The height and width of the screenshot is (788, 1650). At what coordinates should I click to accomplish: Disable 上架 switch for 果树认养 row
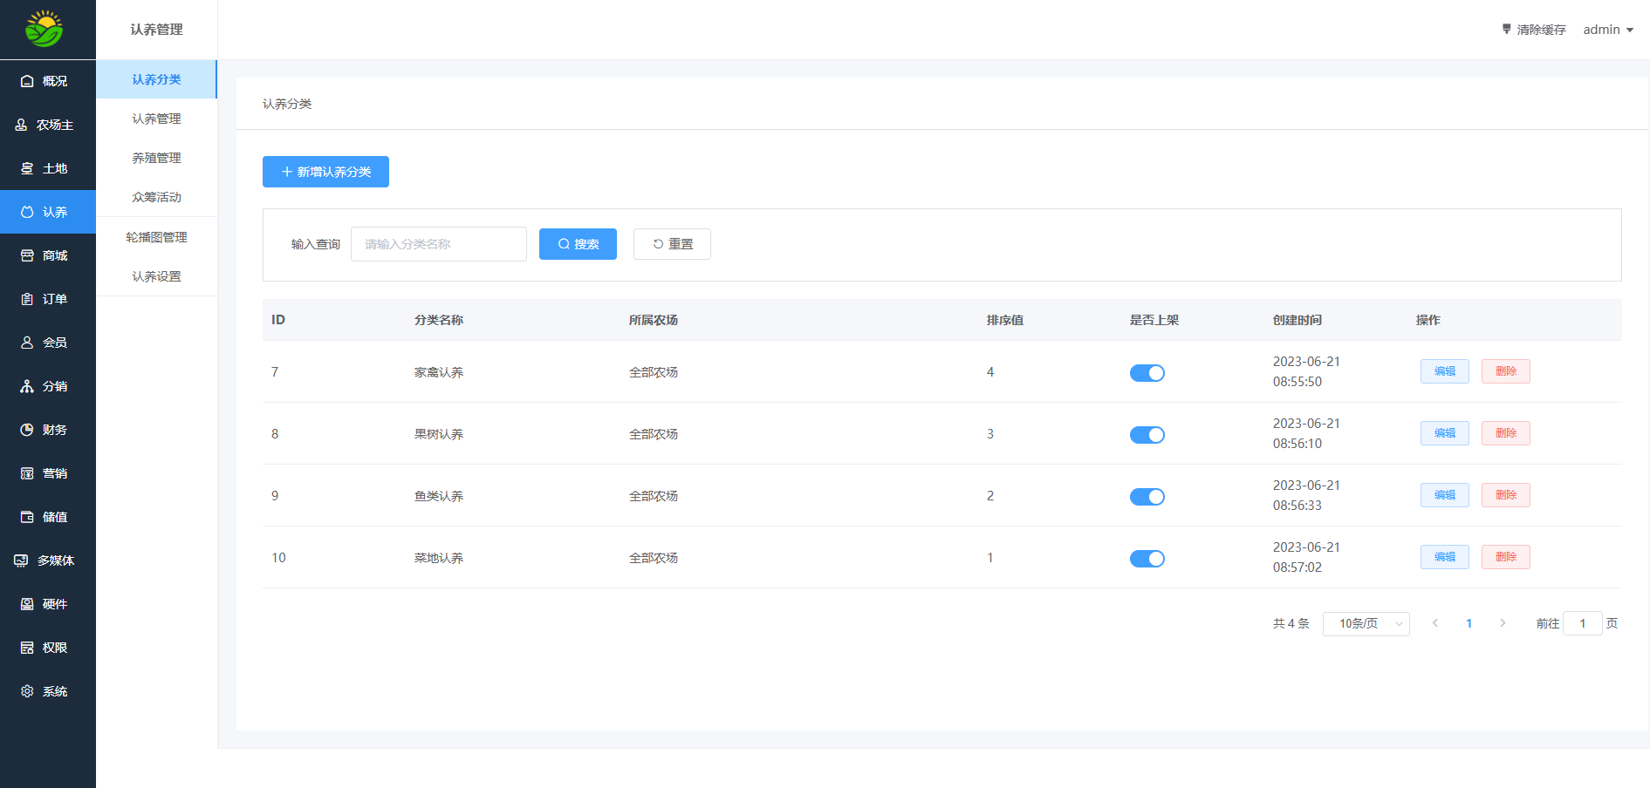point(1147,435)
